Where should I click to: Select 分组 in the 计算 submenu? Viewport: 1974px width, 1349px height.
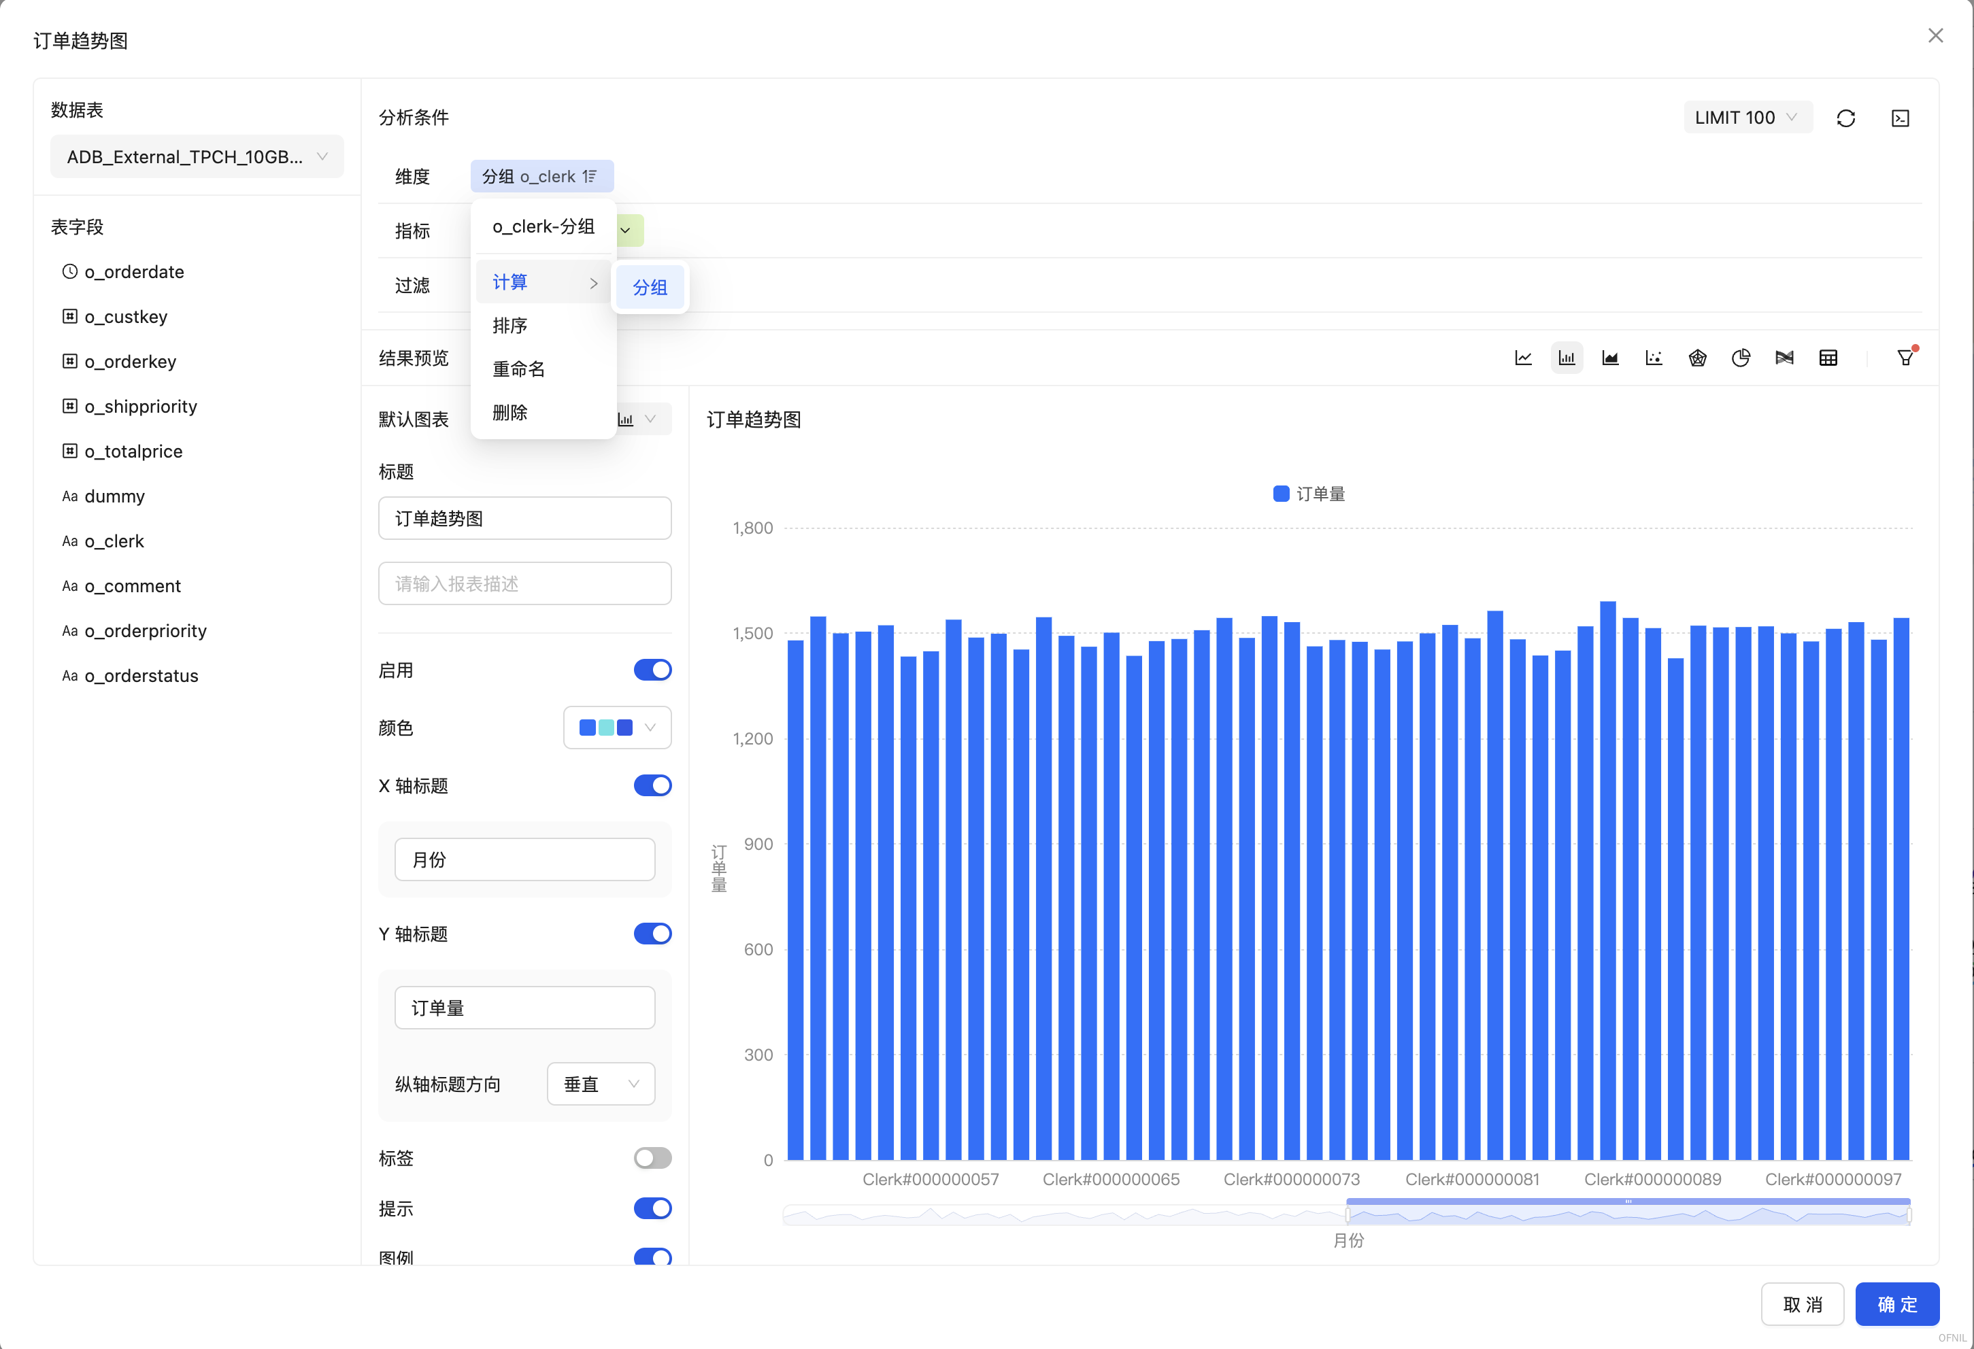[651, 288]
